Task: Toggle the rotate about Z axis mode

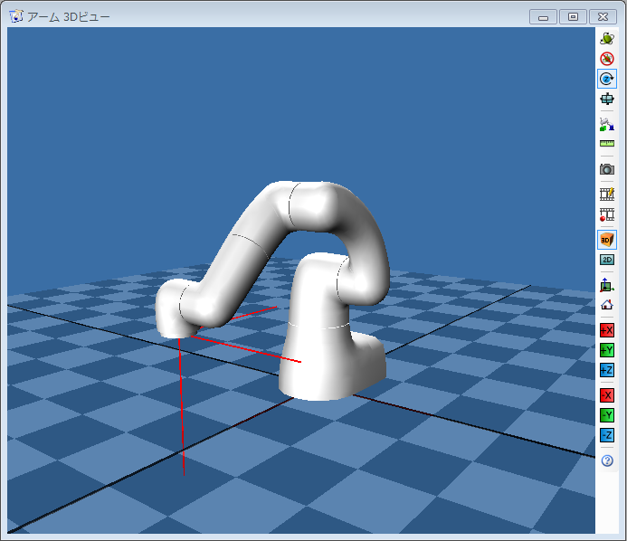Action: (x=607, y=79)
